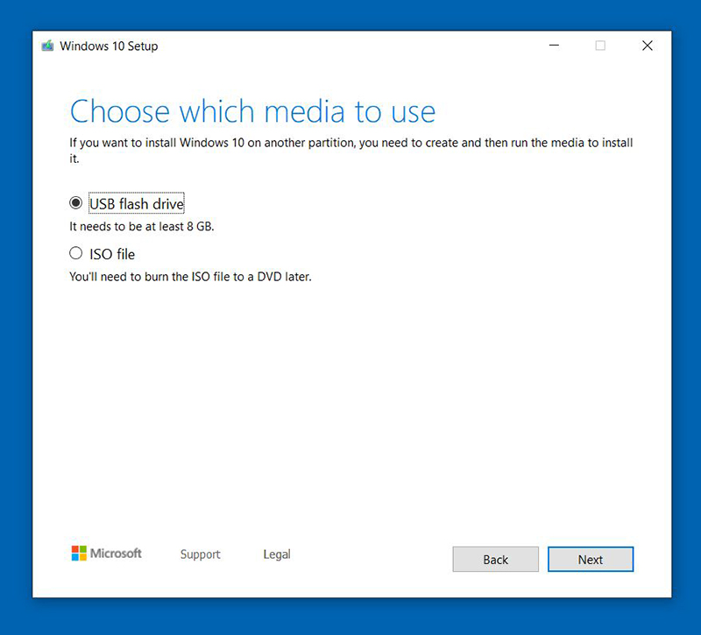Close the Windows 10 Setup window
The image size is (701, 635).
648,46
